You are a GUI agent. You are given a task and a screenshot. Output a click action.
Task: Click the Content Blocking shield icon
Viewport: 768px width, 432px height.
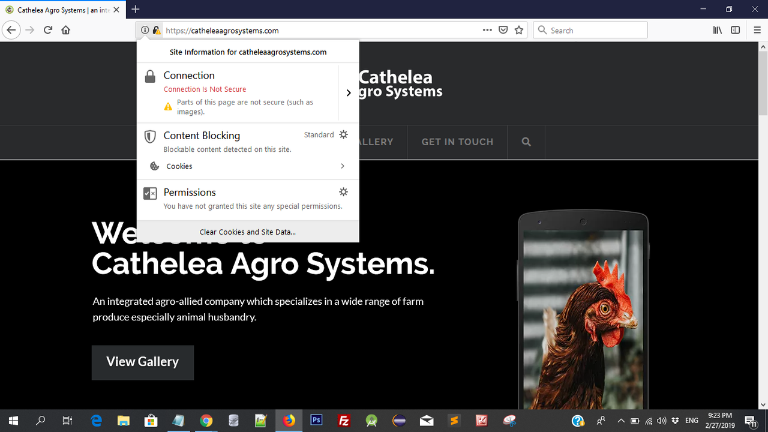tap(150, 137)
